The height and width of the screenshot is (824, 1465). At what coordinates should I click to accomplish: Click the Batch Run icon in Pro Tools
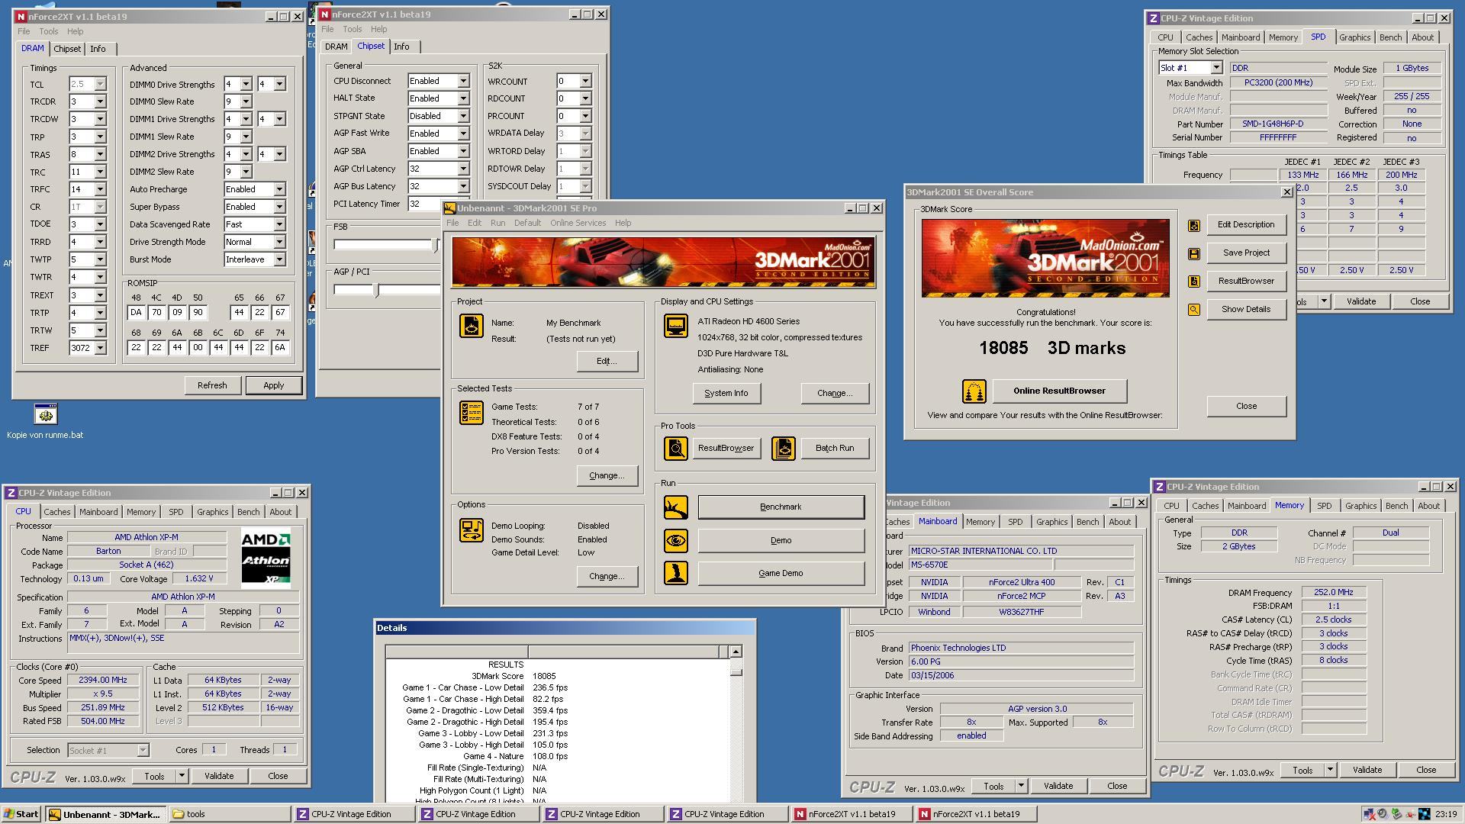point(784,449)
